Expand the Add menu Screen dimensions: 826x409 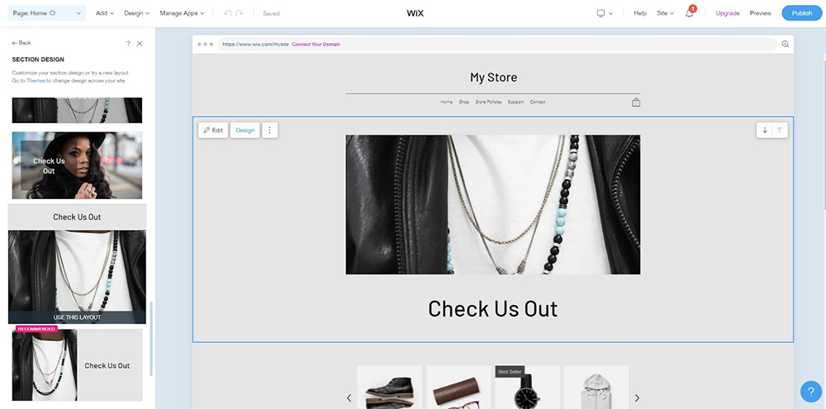pos(104,13)
